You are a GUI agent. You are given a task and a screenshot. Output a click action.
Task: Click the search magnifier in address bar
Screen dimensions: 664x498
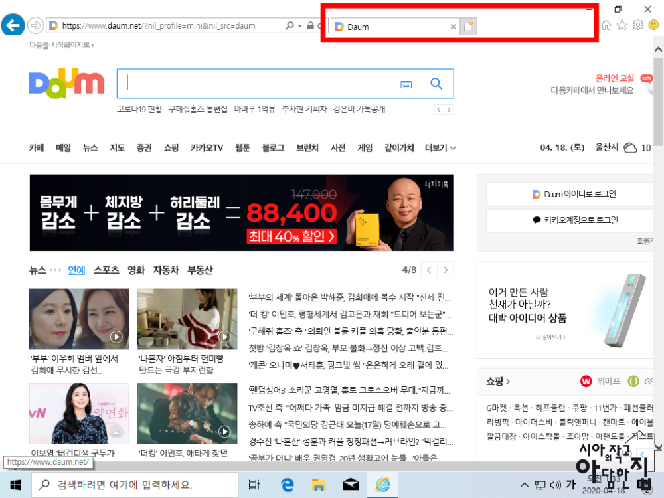point(290,25)
